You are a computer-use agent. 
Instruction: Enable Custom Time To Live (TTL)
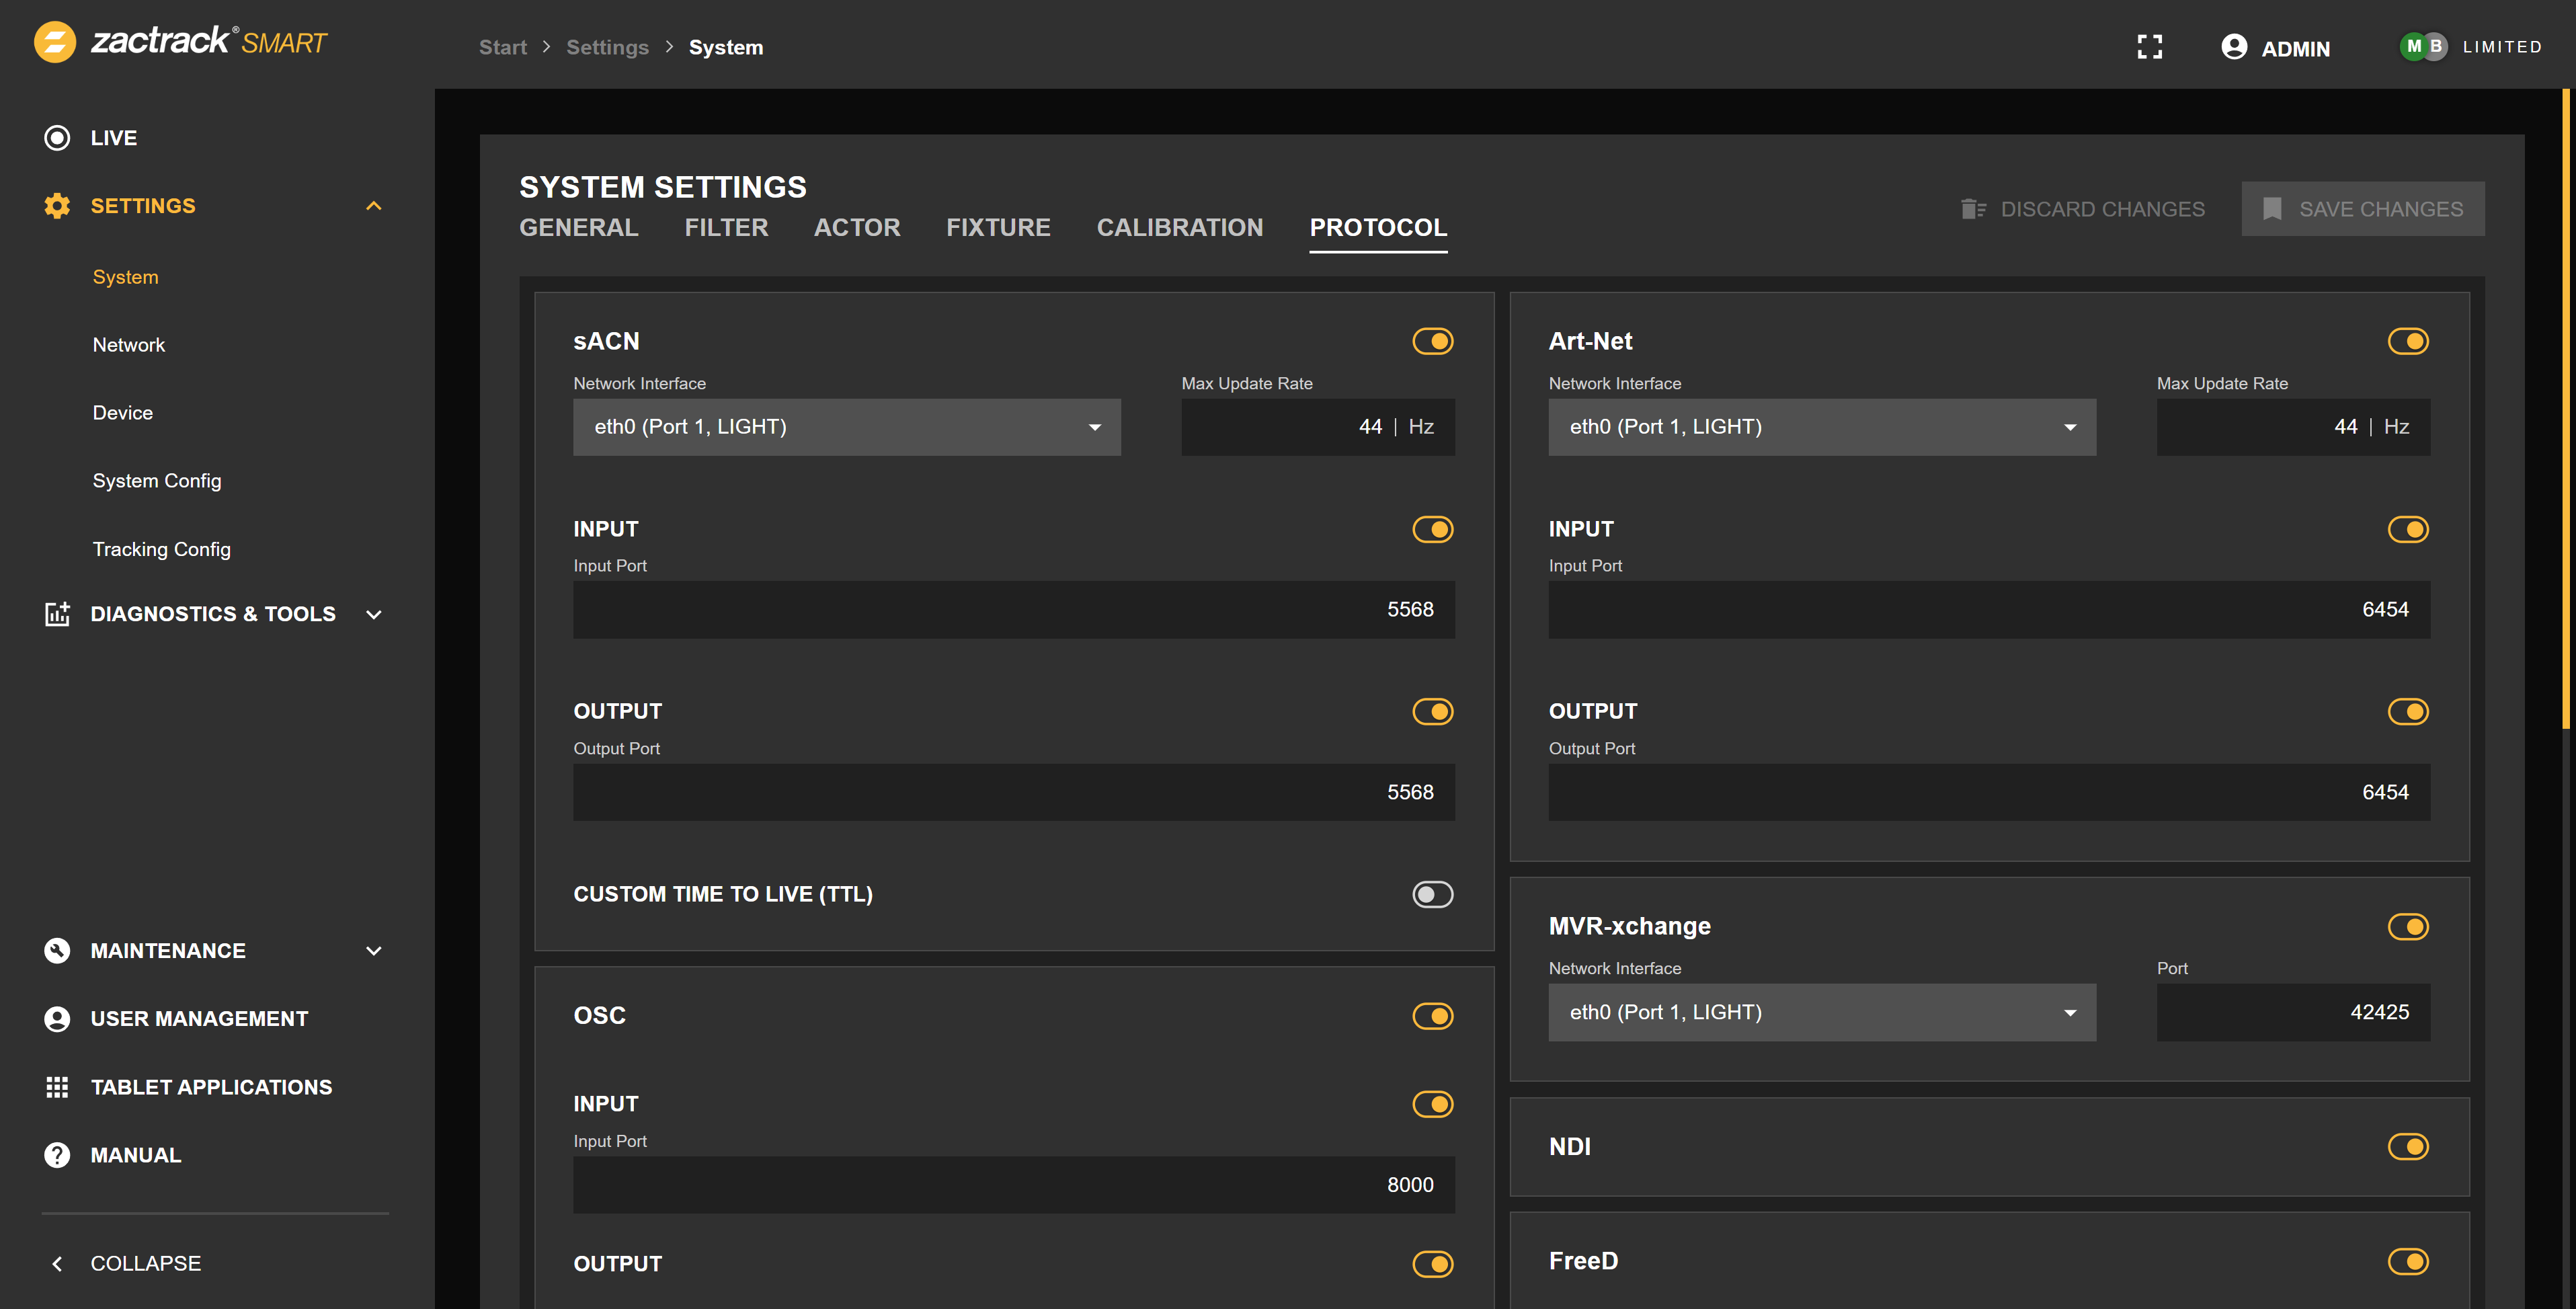pos(1433,894)
